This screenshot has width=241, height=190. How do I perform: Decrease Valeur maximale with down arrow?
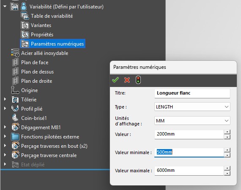(227, 173)
